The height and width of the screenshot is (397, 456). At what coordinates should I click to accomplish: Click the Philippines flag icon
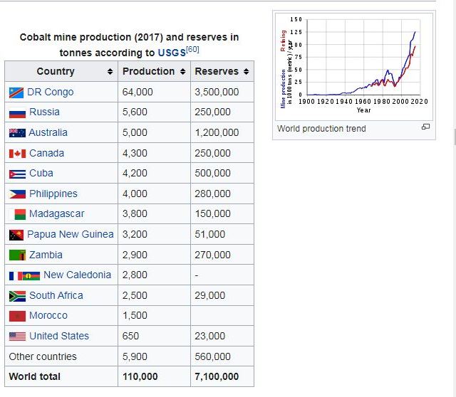(x=17, y=194)
